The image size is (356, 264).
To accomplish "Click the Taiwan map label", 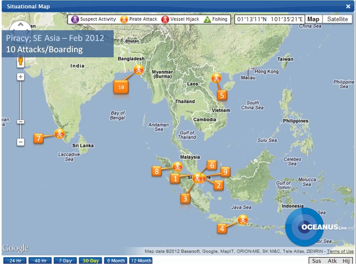I will [285, 59].
